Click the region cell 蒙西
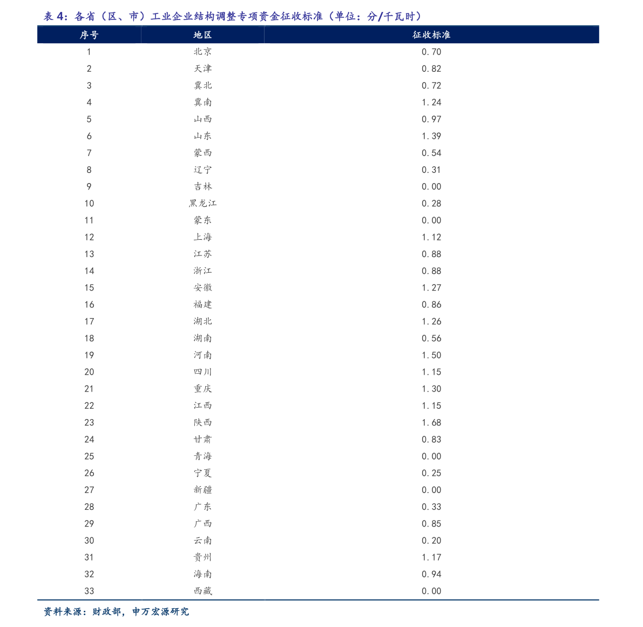 tap(202, 152)
